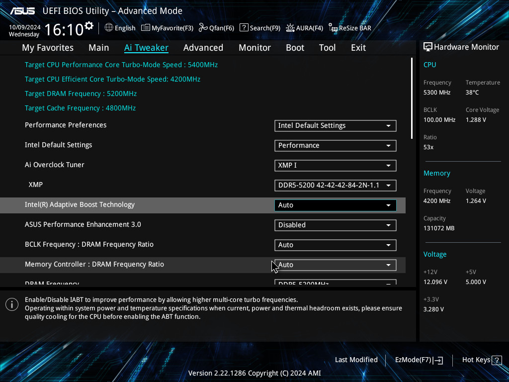Open AURA(F4) lighting icon
Image resolution: width=509 pixels, height=382 pixels.
point(290,28)
